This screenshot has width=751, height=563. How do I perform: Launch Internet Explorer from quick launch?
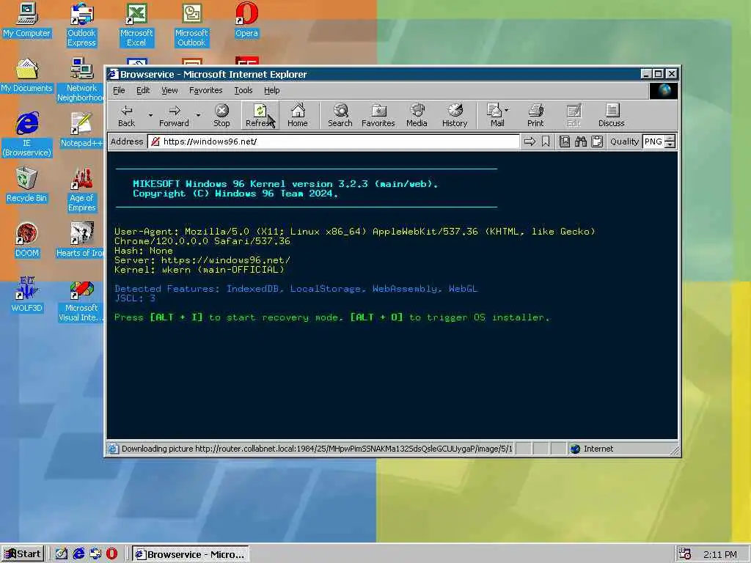(x=78, y=554)
